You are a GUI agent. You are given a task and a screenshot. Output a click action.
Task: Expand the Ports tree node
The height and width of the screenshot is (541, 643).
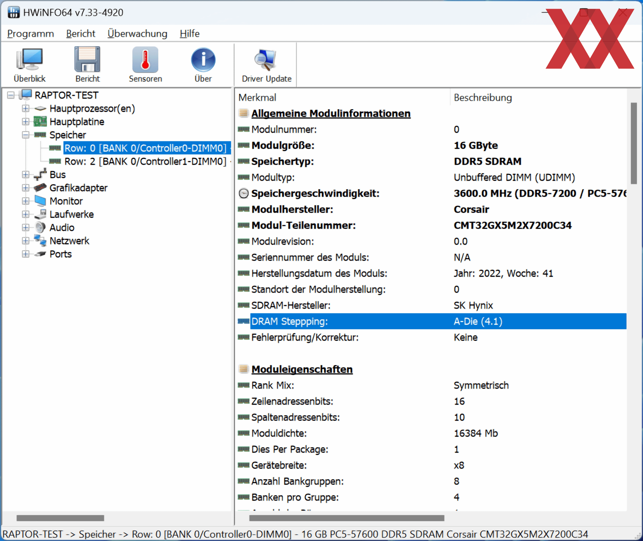pos(26,254)
